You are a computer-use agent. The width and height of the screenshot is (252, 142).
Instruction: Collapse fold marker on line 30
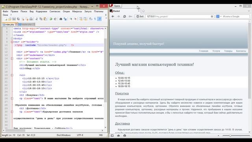pyautogui.click(x=12, y=112)
